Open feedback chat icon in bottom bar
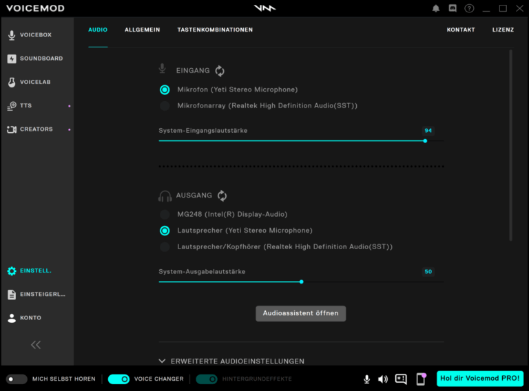Viewport: 529px width, 391px height. (x=401, y=379)
